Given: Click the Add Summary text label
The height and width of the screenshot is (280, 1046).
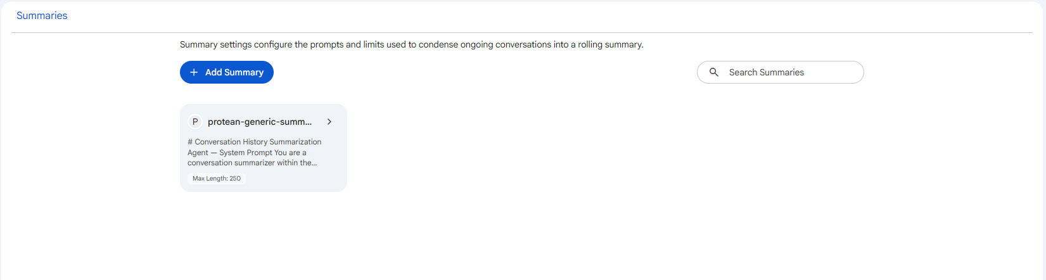Looking at the screenshot, I should 234,72.
